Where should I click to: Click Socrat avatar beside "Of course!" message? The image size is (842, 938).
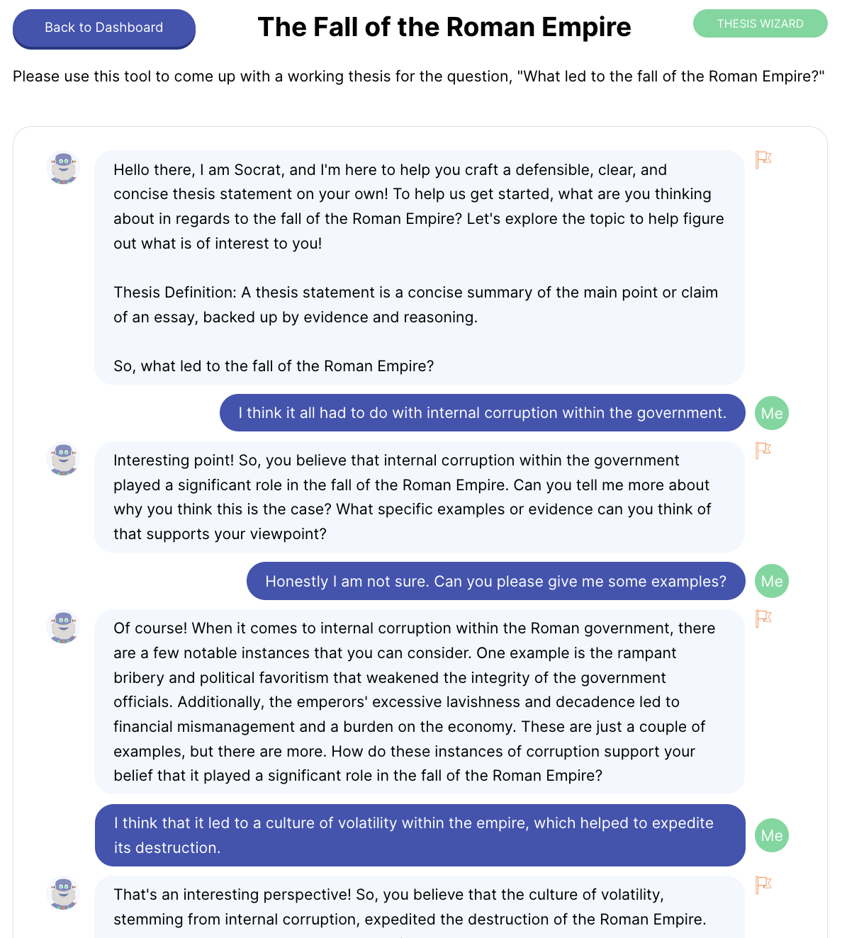(63, 627)
